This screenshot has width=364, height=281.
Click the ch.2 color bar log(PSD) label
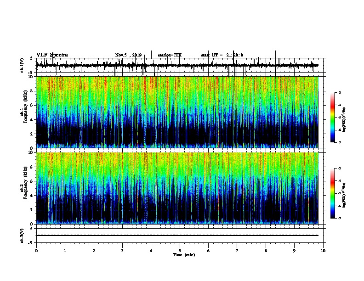(x=344, y=196)
